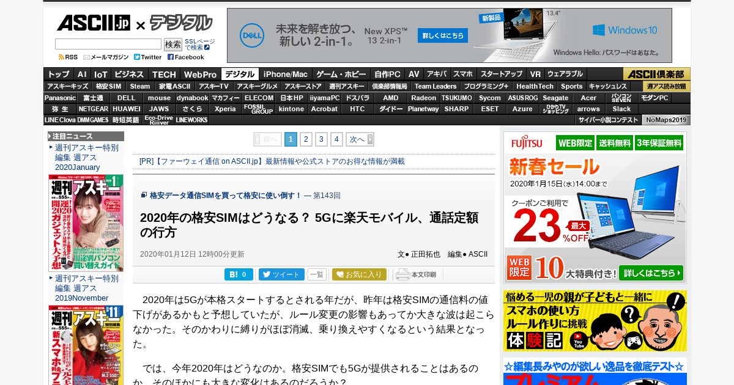Open the ウェアラブル tab

pos(565,74)
